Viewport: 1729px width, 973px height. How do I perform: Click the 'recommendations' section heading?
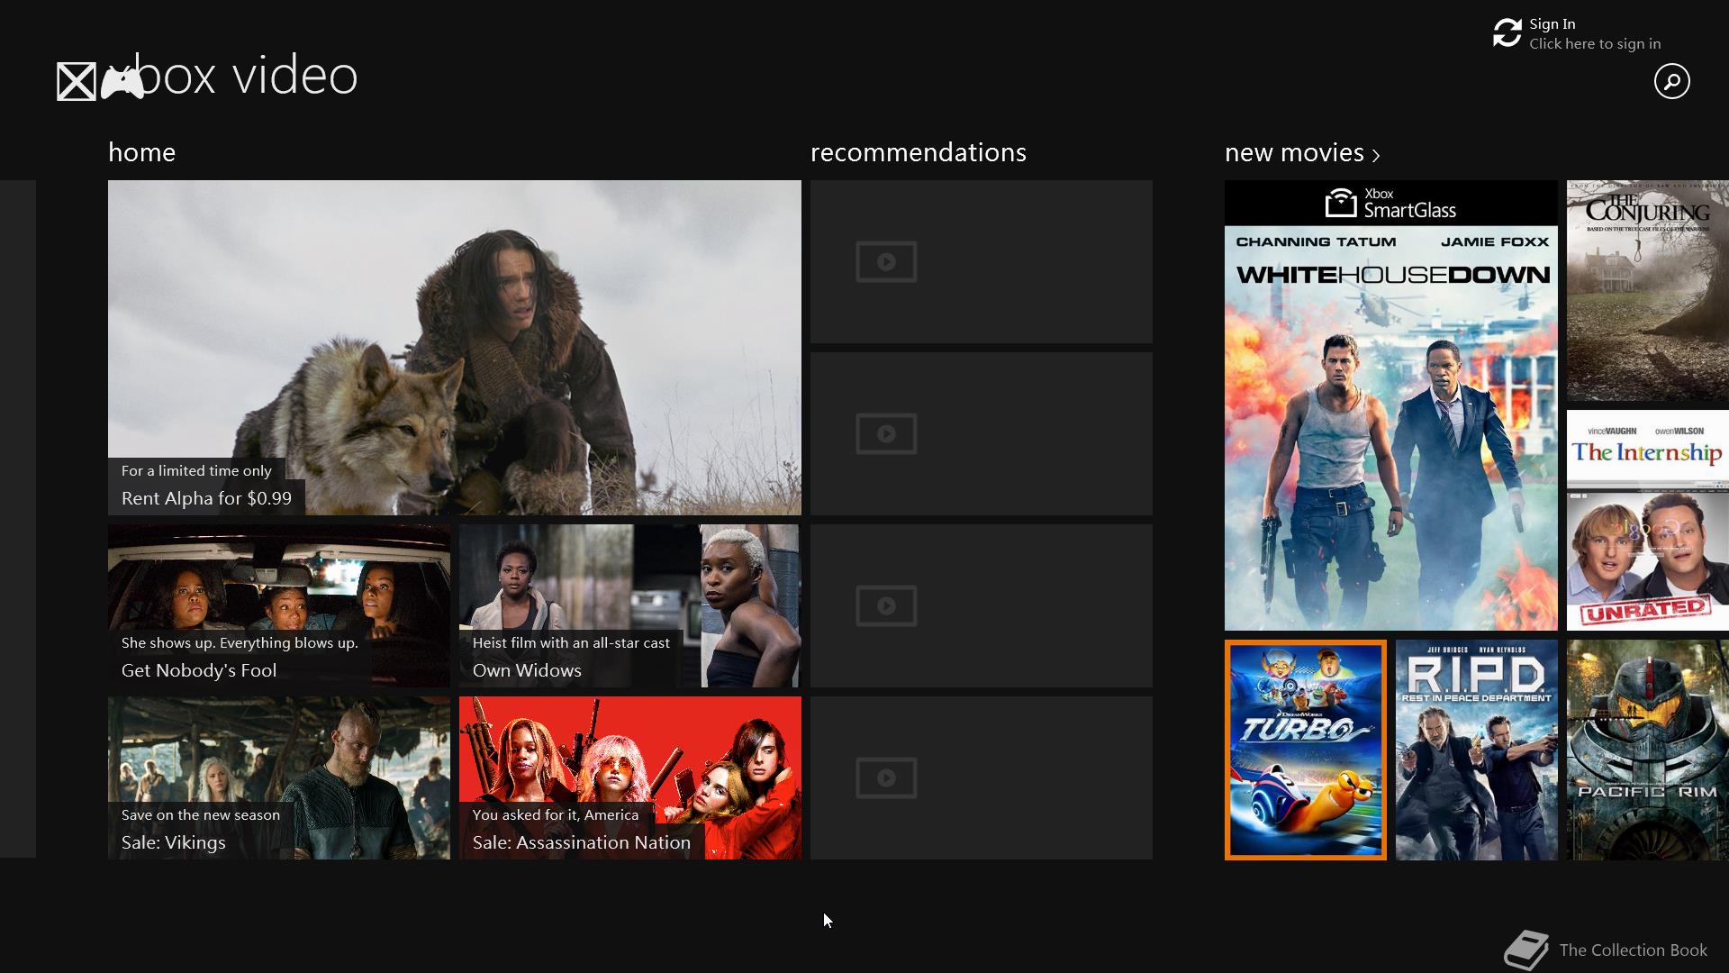pyautogui.click(x=919, y=153)
